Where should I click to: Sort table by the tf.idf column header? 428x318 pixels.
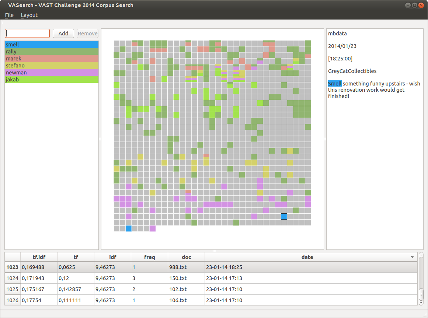[39, 257]
